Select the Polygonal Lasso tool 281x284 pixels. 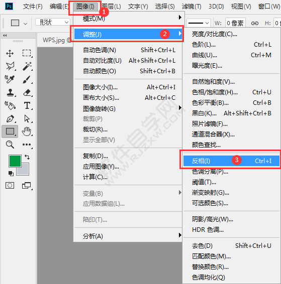10,66
